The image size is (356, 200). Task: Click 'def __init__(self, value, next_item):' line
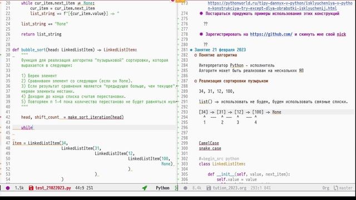pos(249,174)
